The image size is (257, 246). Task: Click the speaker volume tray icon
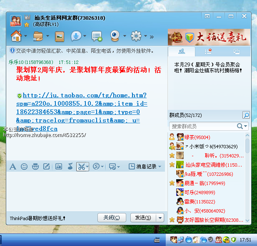(x=211, y=240)
